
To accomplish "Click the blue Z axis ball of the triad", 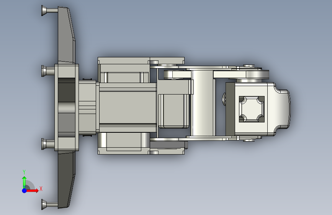I will (x=25, y=191).
